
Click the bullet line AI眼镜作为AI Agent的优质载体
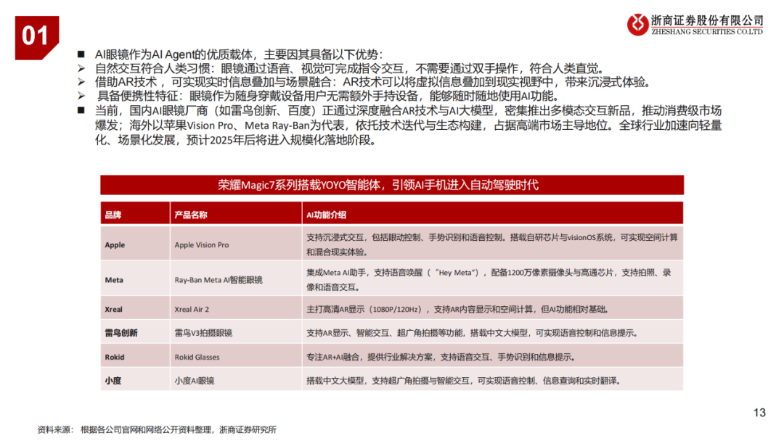(239, 54)
